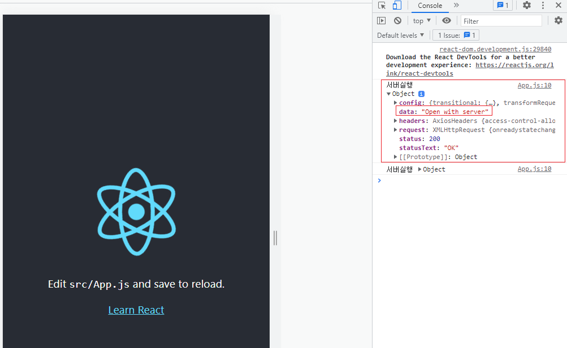Open the issues counter badge in toolbar
This screenshot has height=348, width=567.
503,6
